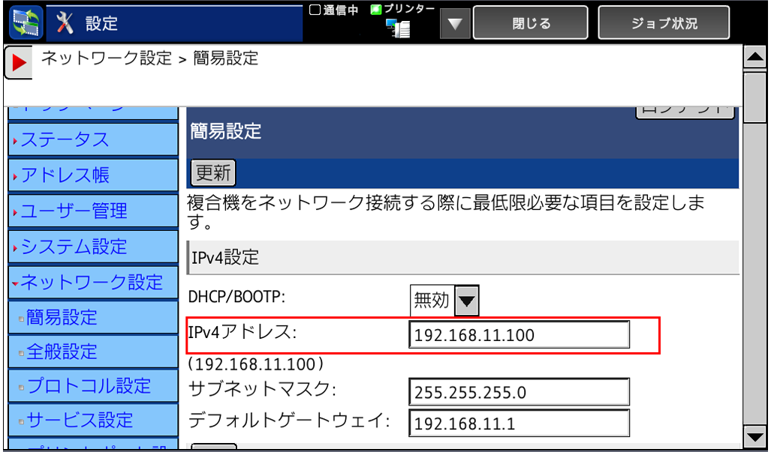Click the 更新 button

point(213,173)
